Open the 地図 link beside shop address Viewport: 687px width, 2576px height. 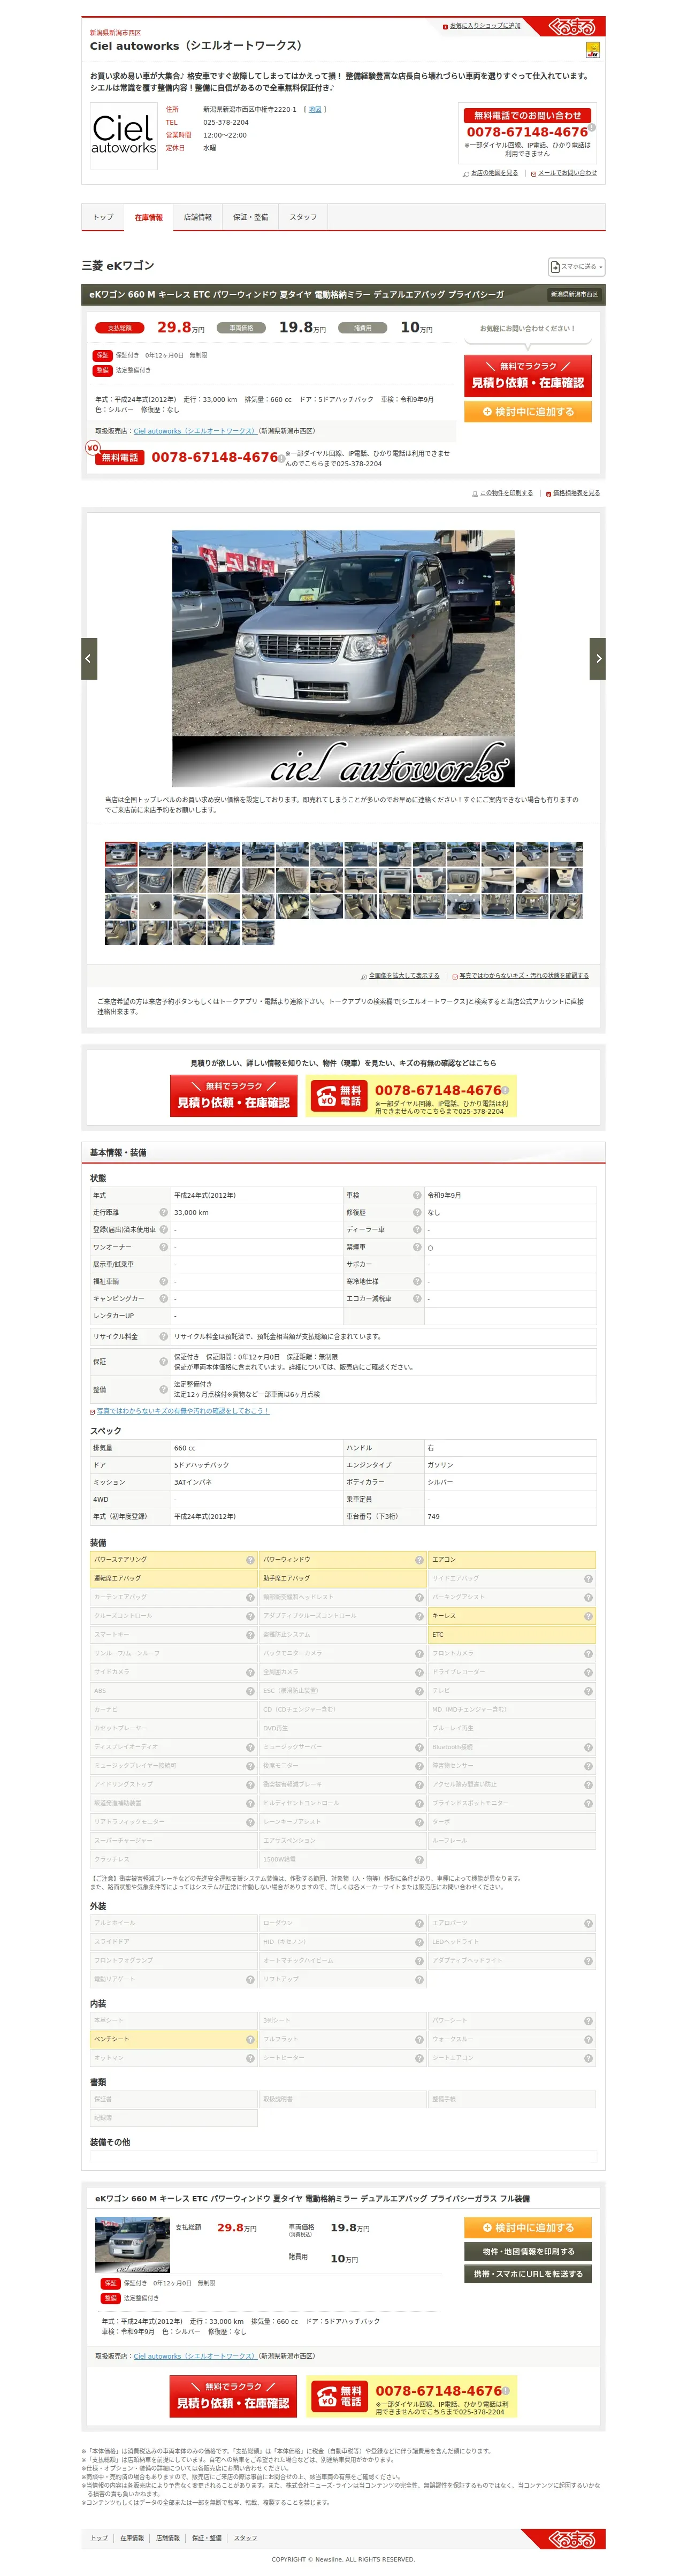[315, 109]
